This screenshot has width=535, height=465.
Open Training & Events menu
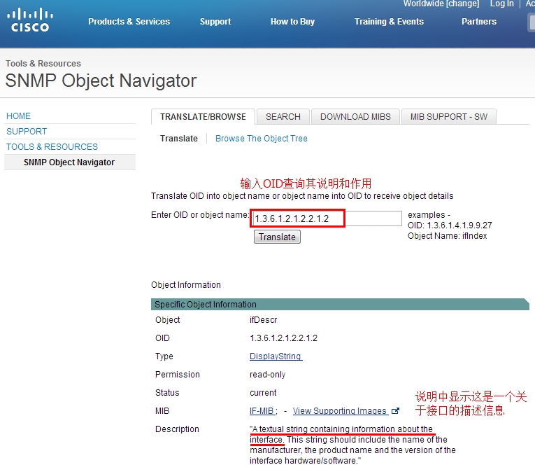point(389,22)
